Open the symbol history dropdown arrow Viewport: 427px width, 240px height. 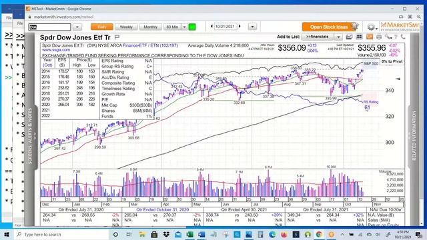[77, 27]
